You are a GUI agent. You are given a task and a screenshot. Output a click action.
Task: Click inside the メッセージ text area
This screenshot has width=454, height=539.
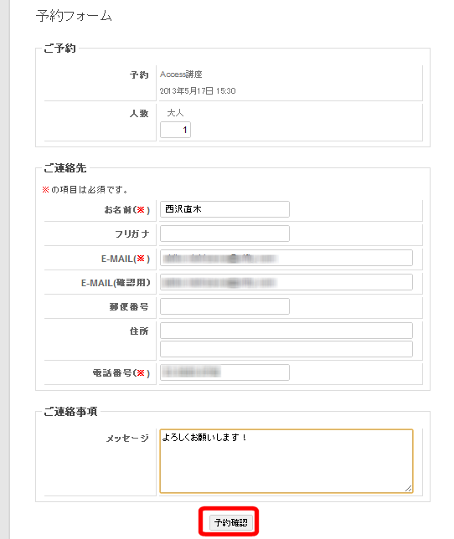tap(286, 461)
